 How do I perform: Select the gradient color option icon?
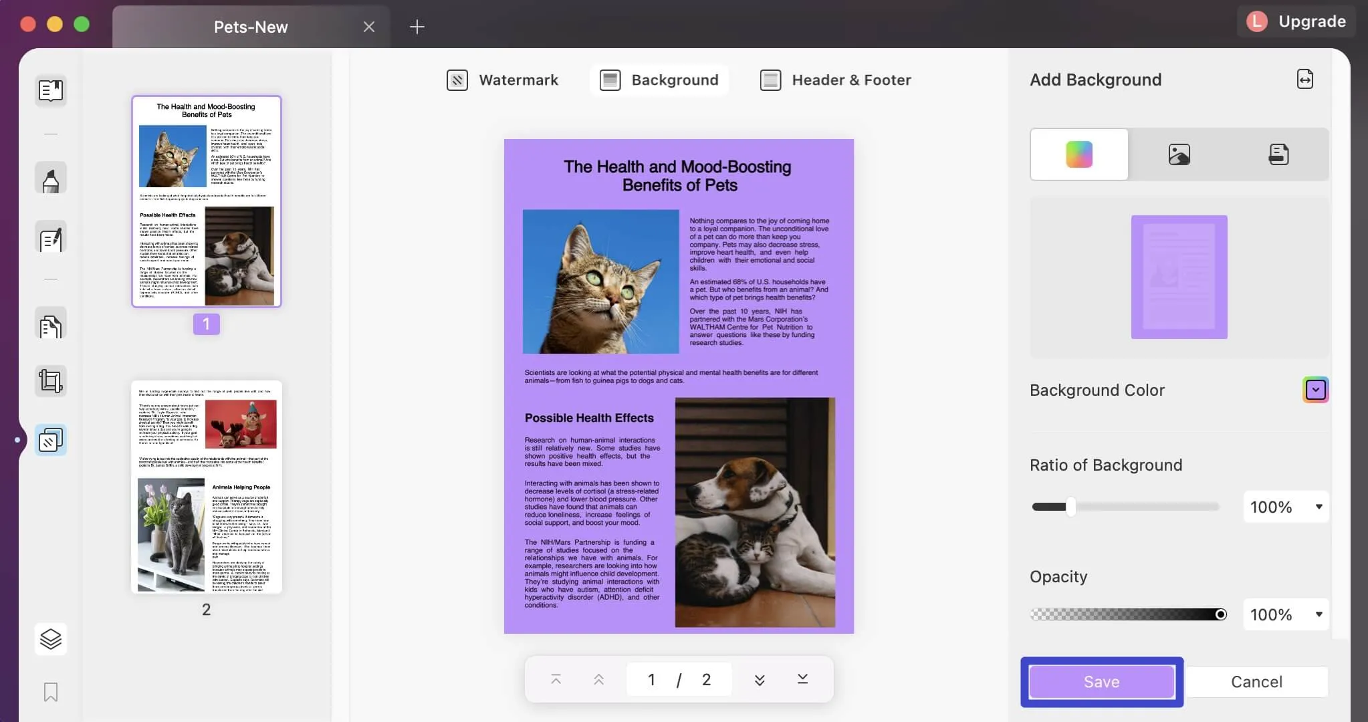pyautogui.click(x=1079, y=154)
